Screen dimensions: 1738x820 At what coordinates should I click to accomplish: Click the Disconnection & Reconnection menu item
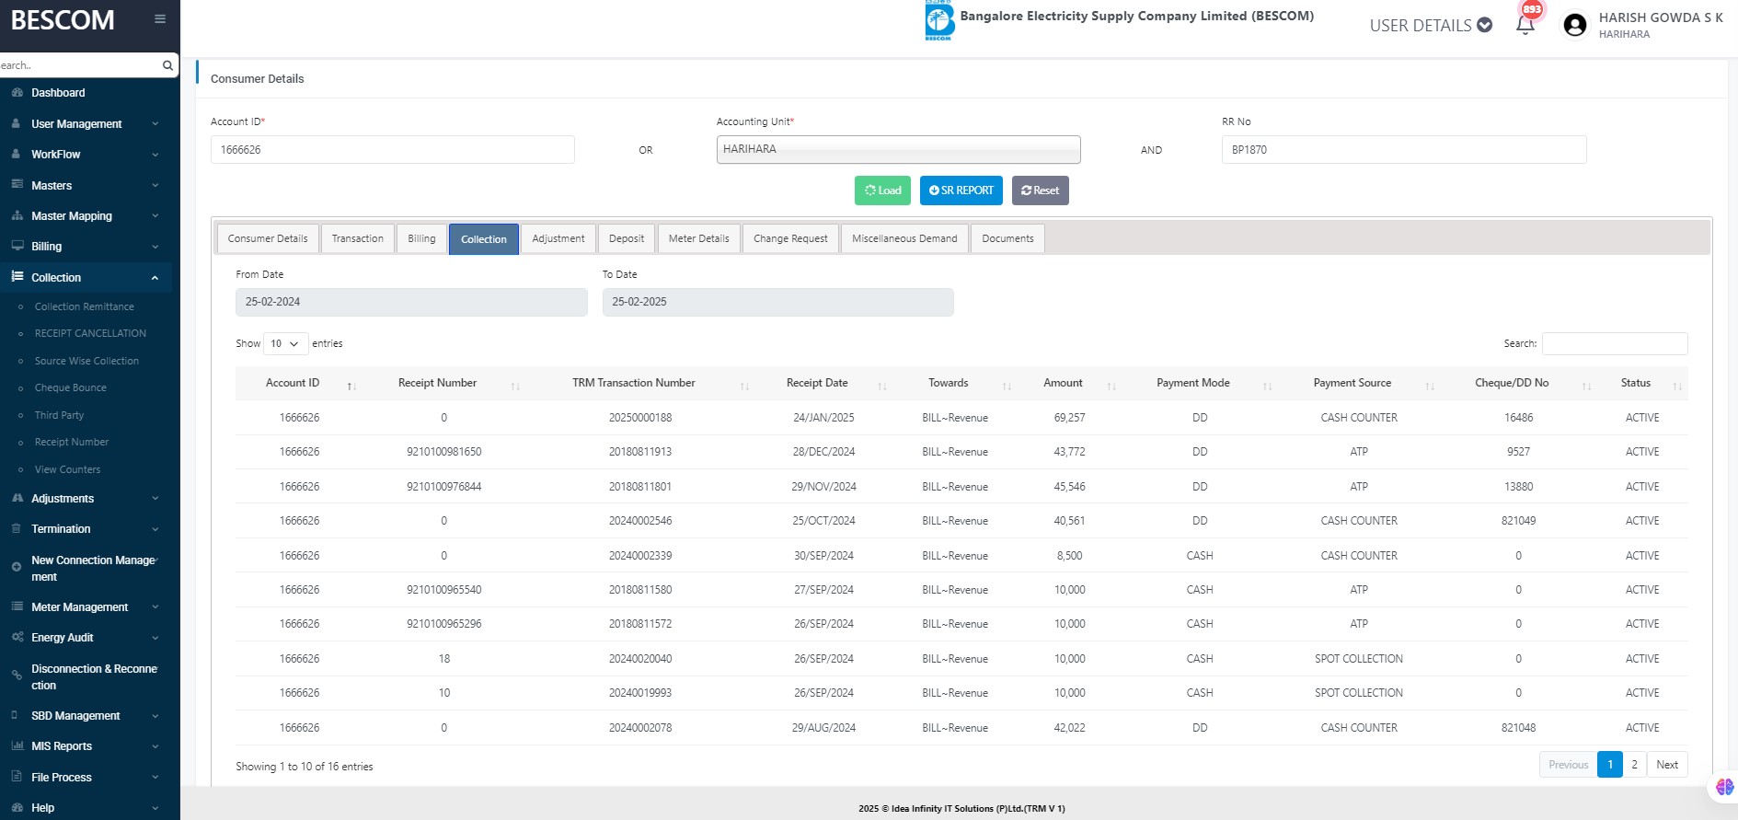click(x=87, y=676)
